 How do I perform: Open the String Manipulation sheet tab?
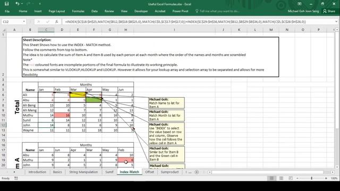coord(83,172)
